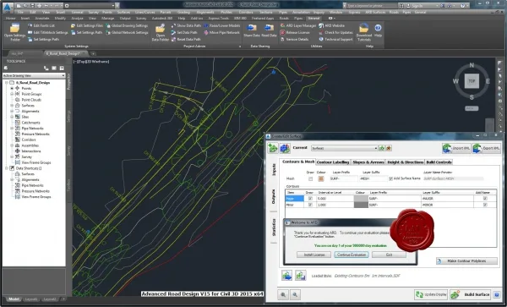Click the Mesh colour swatch

(x=321, y=178)
